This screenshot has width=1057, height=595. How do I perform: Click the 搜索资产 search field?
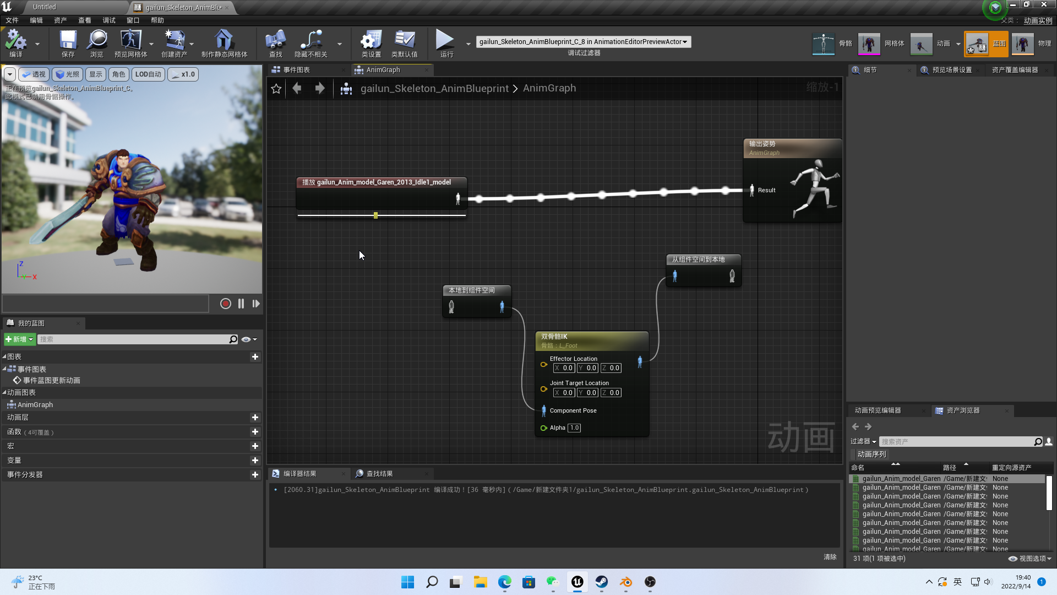coord(956,442)
